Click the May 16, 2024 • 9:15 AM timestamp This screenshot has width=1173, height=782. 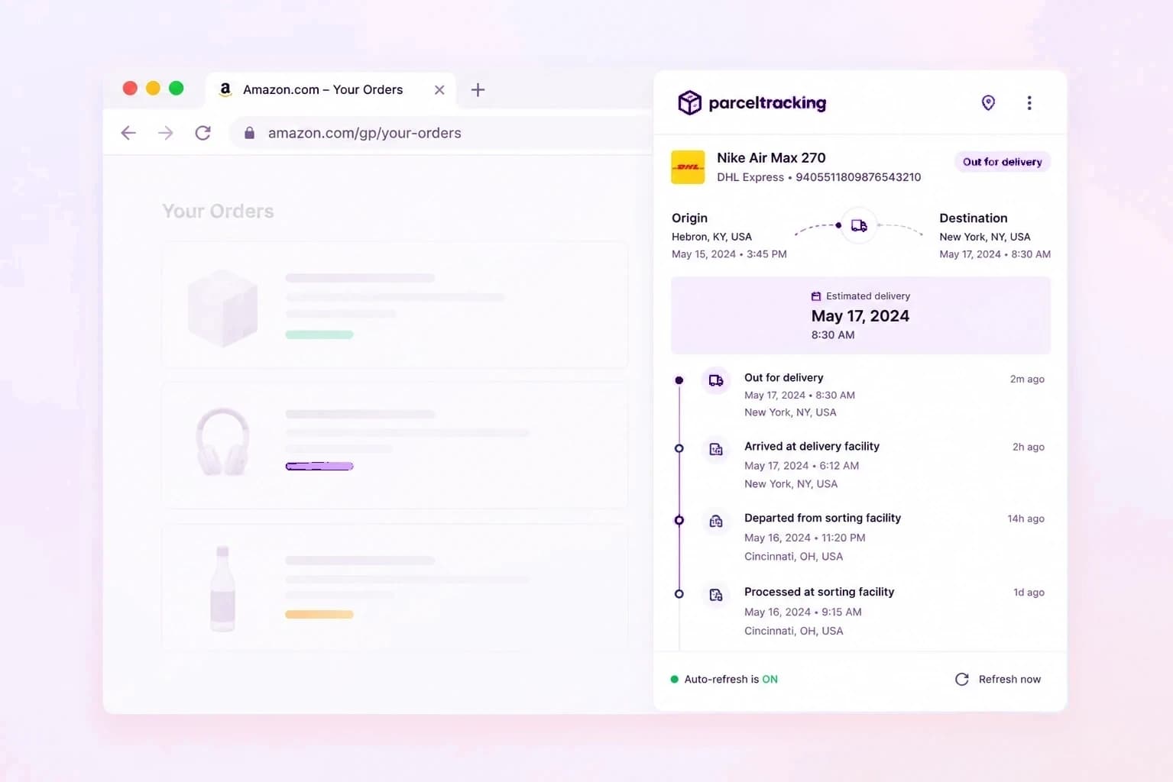click(803, 612)
